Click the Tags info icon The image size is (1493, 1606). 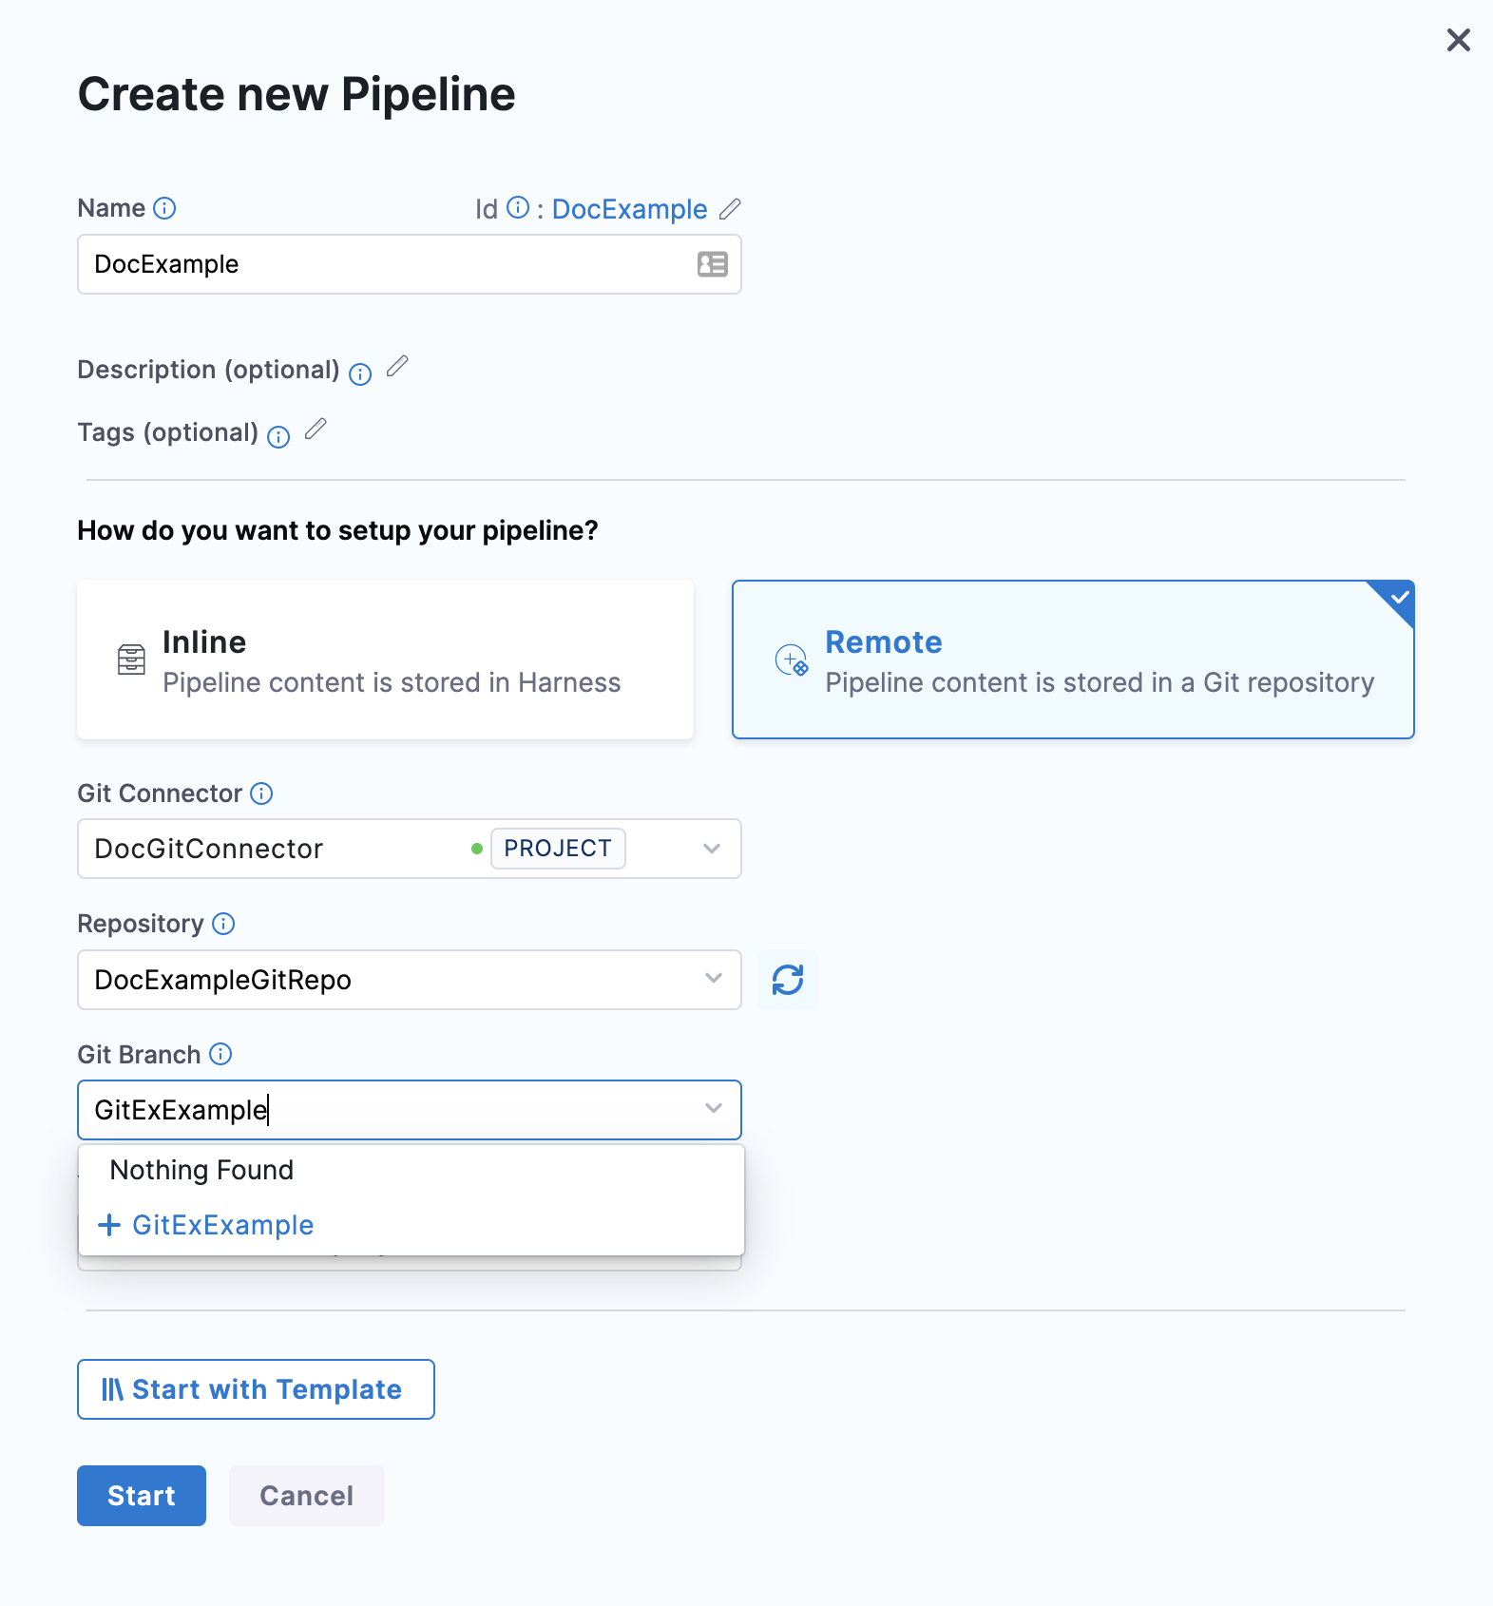[x=278, y=437]
